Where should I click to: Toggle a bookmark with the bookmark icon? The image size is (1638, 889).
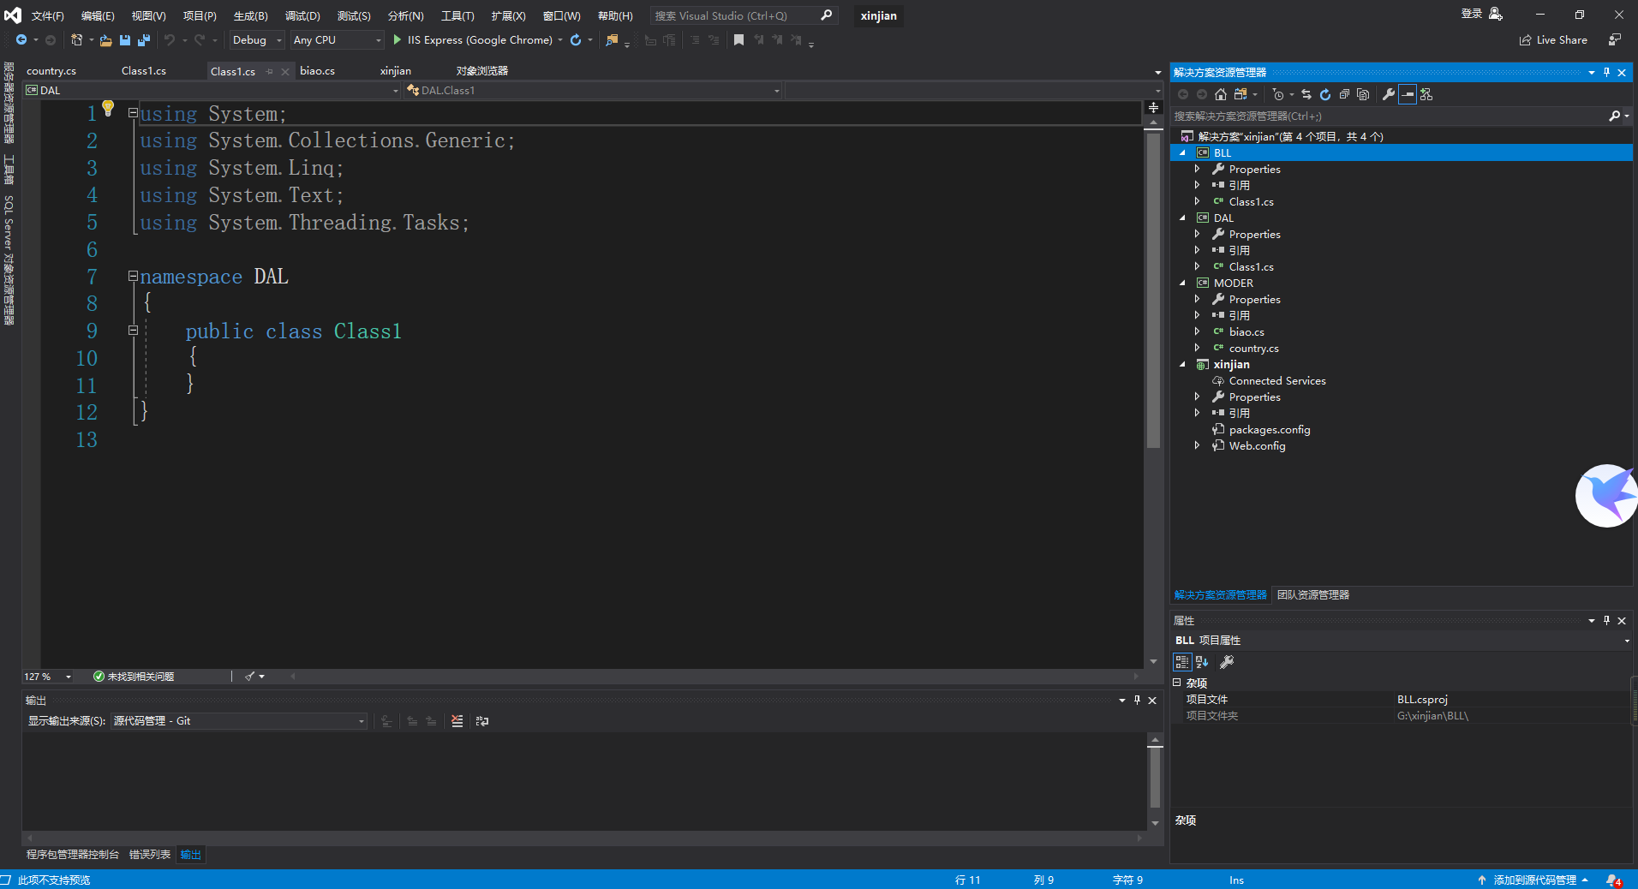738,40
